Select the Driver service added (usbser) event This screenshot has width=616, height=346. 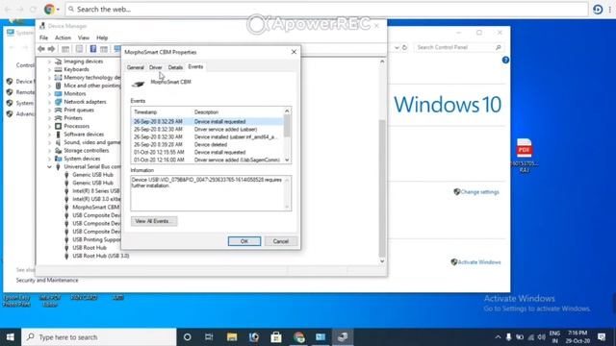(207, 129)
